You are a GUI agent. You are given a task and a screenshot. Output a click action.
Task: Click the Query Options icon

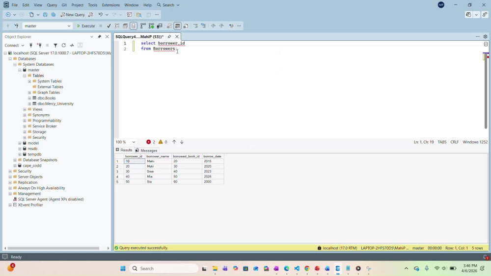click(125, 26)
